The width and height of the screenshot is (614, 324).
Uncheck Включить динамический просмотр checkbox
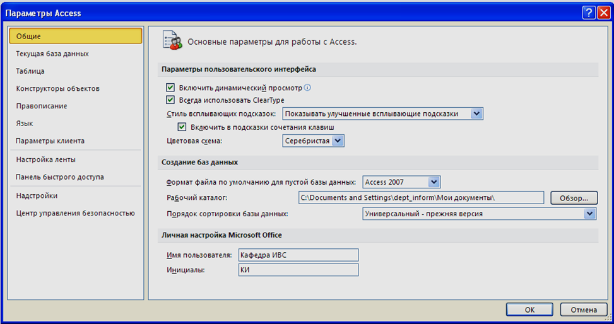[x=170, y=88]
